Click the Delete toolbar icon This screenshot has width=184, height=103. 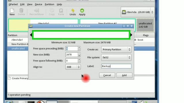tap(21, 12)
